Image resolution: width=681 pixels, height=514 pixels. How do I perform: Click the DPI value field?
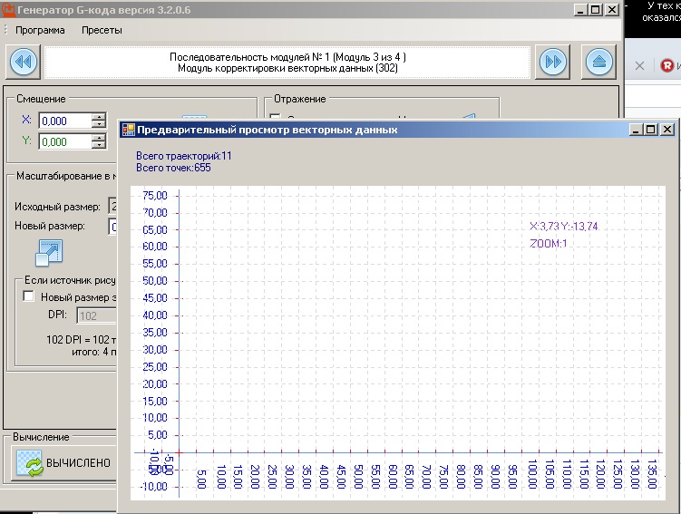tap(95, 315)
